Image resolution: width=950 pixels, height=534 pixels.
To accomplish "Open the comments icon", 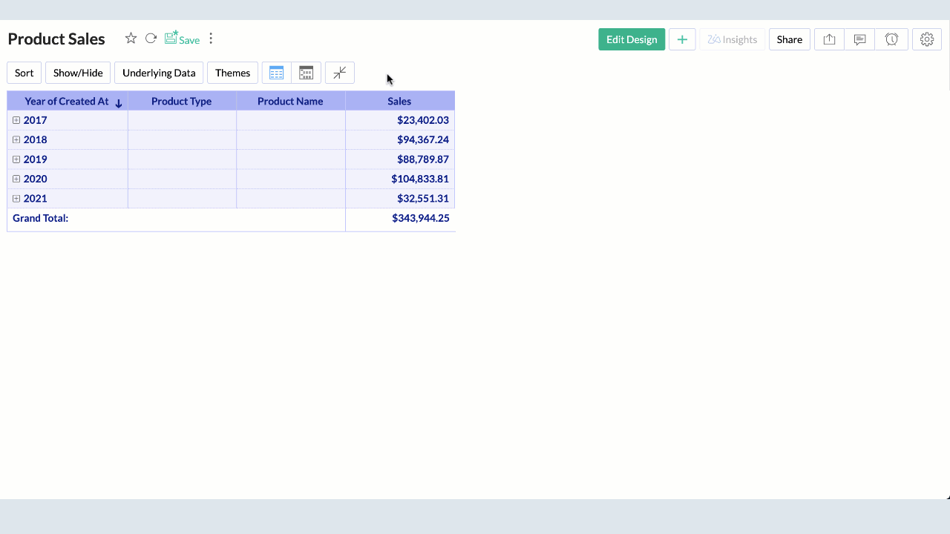I will click(859, 39).
